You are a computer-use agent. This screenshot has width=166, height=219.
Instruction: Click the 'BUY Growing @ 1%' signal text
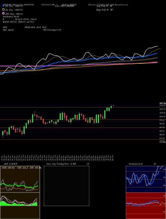(52, 30)
